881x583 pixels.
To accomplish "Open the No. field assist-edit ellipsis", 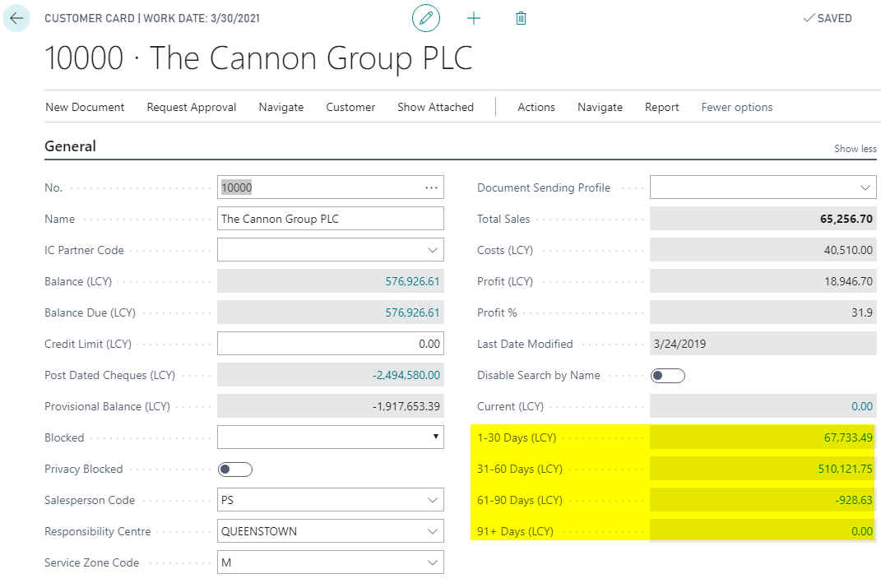I will [x=431, y=187].
